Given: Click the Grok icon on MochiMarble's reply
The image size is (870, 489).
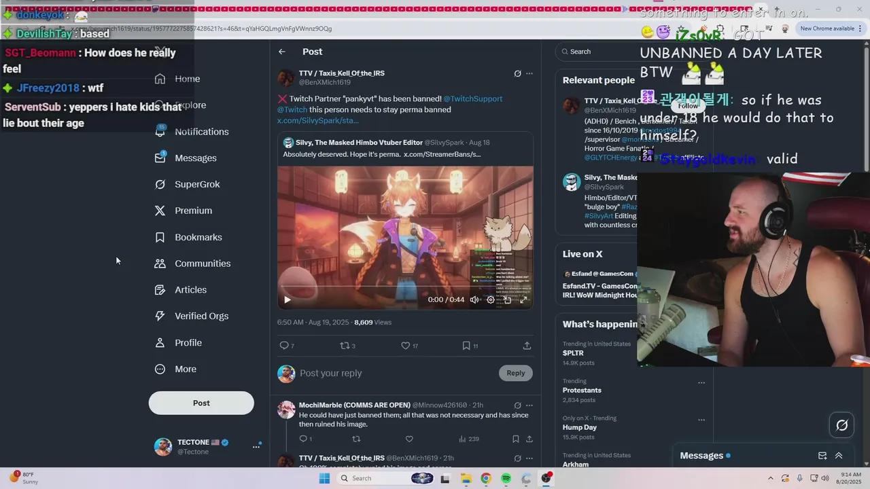Looking at the screenshot, I should point(517,405).
